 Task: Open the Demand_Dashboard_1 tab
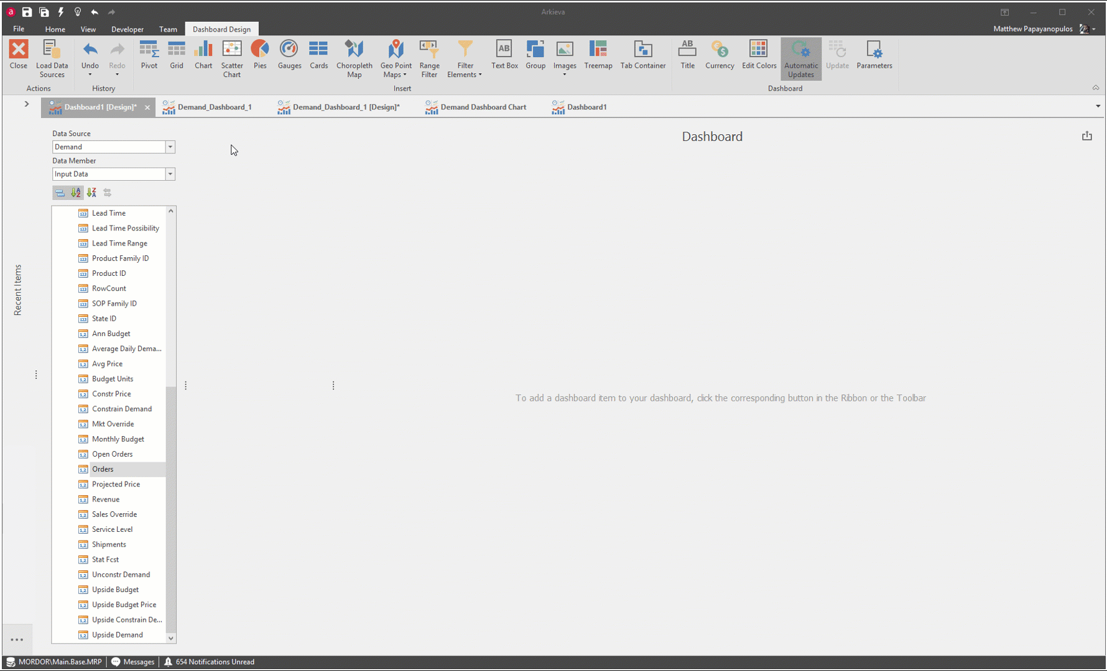[208, 107]
